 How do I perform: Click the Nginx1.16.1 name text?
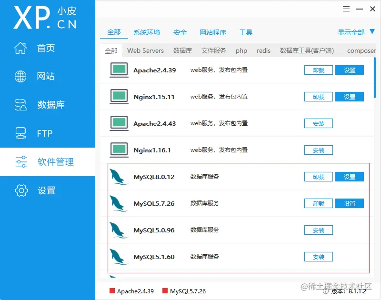(x=152, y=150)
